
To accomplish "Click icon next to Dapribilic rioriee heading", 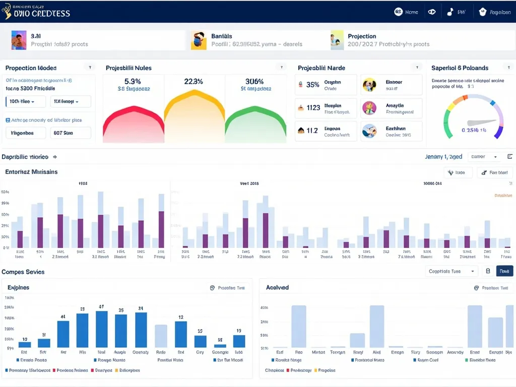I will [55, 157].
